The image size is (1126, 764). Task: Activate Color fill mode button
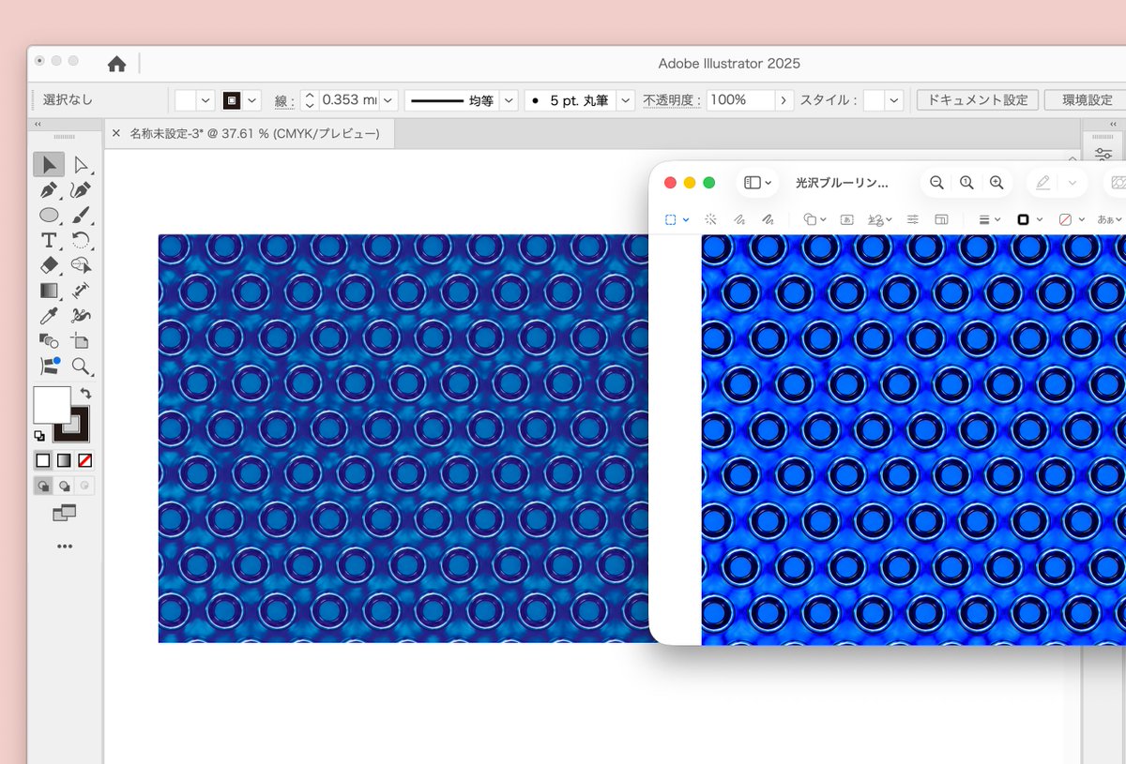43,460
